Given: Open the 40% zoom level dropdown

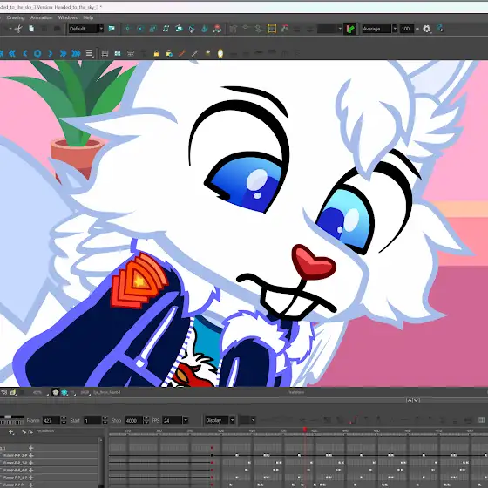Looking at the screenshot, I should click(40, 392).
